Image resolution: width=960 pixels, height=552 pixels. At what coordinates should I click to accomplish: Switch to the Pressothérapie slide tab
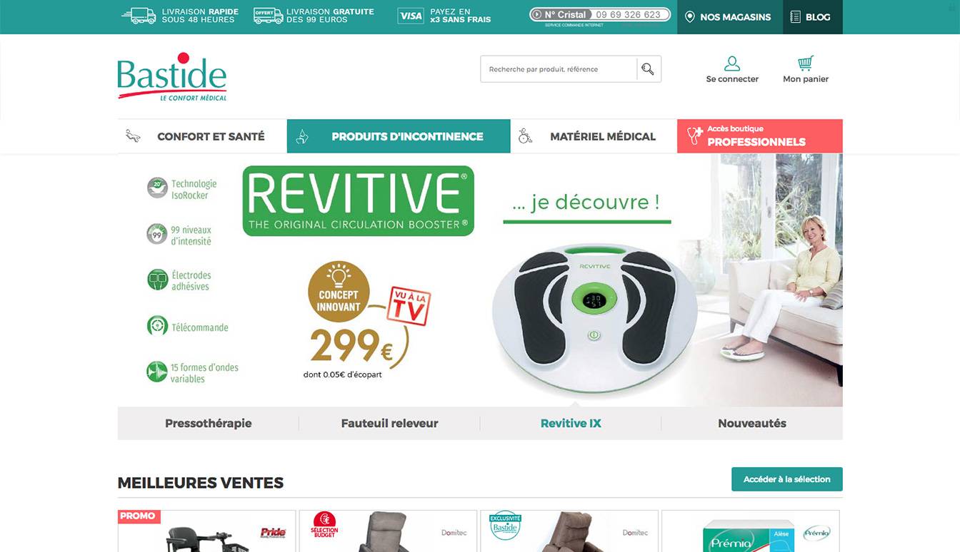[x=208, y=423]
